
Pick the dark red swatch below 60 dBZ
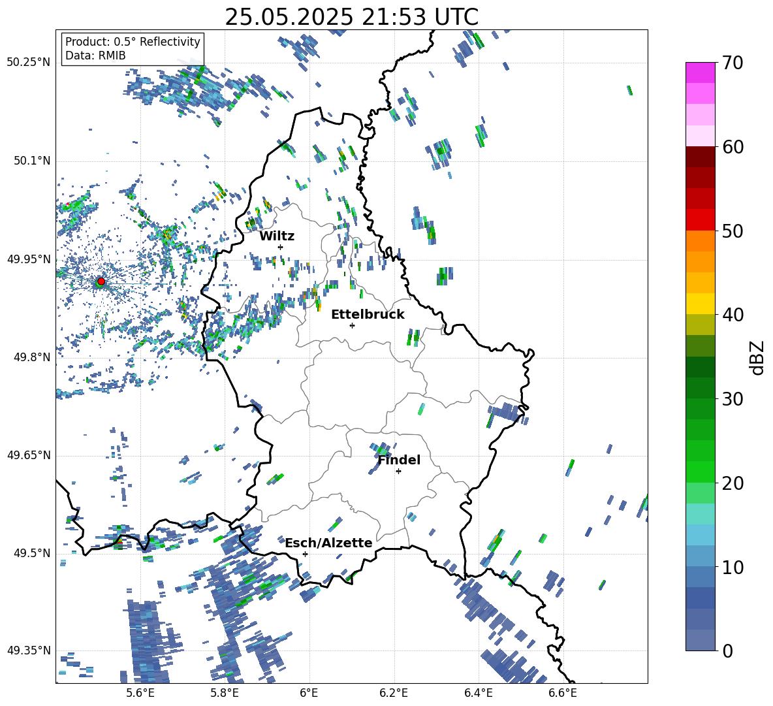(x=701, y=157)
